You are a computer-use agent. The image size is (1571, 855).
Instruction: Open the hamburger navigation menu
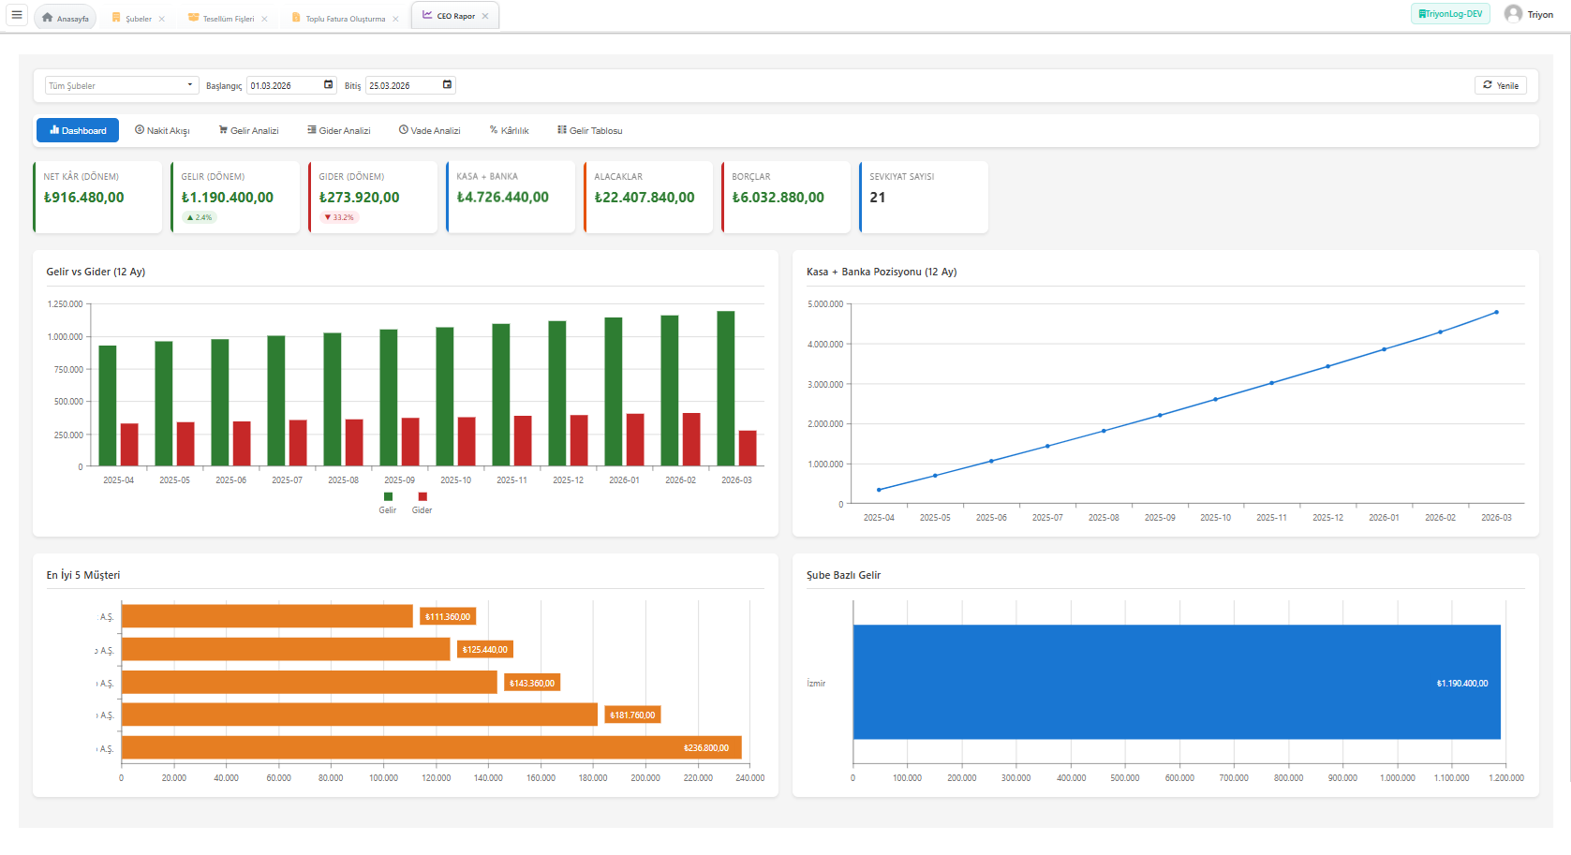point(17,15)
